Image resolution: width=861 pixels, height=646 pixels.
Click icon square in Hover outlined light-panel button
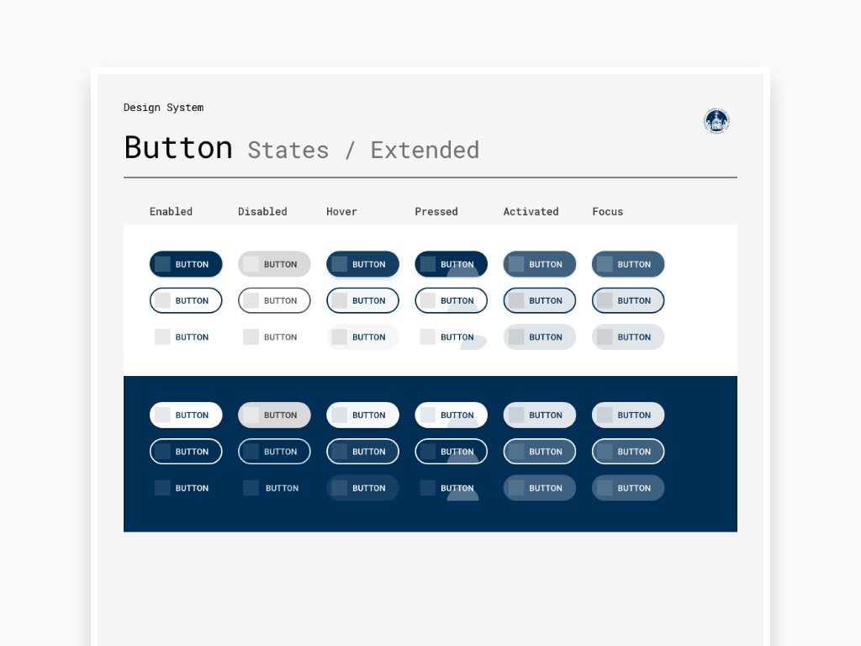(340, 300)
